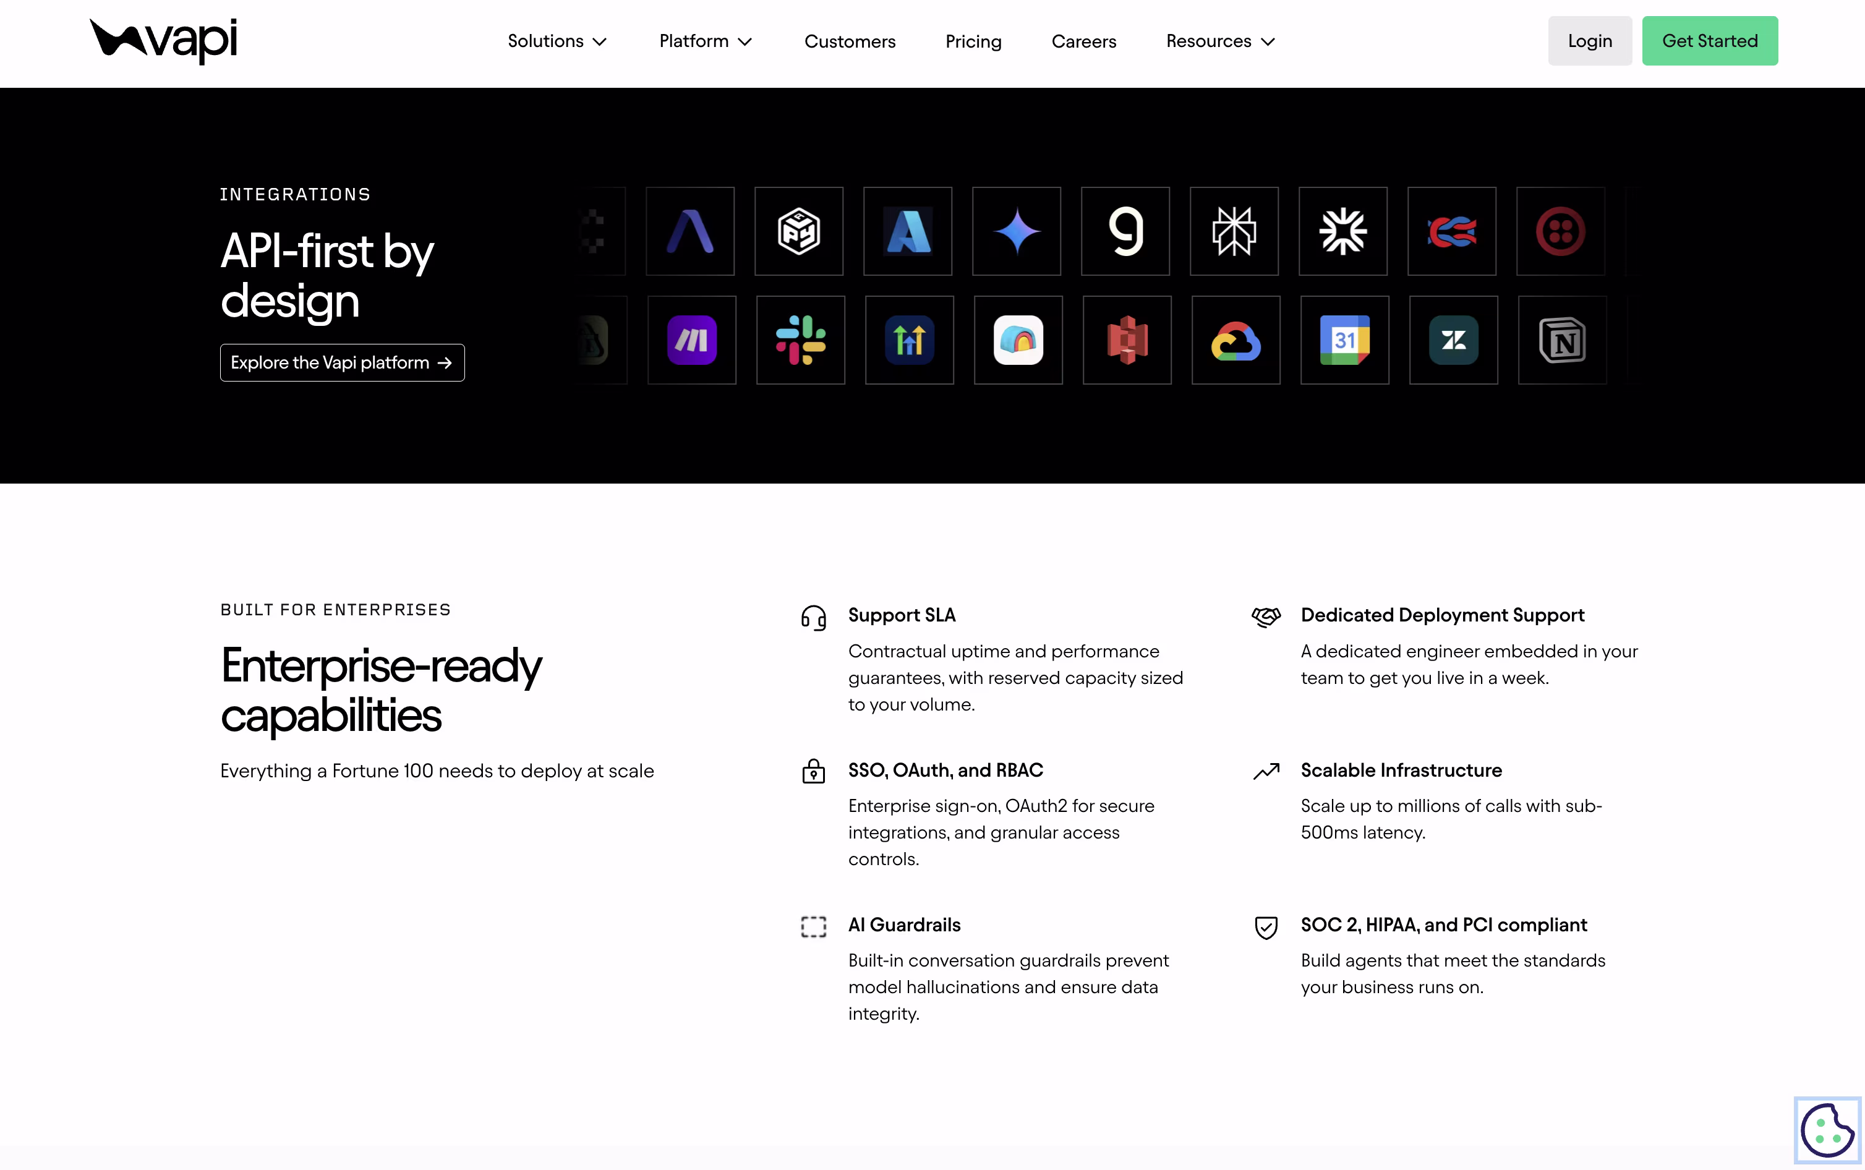The image size is (1865, 1170).
Task: Select the Slack integration icon
Action: pos(801,339)
